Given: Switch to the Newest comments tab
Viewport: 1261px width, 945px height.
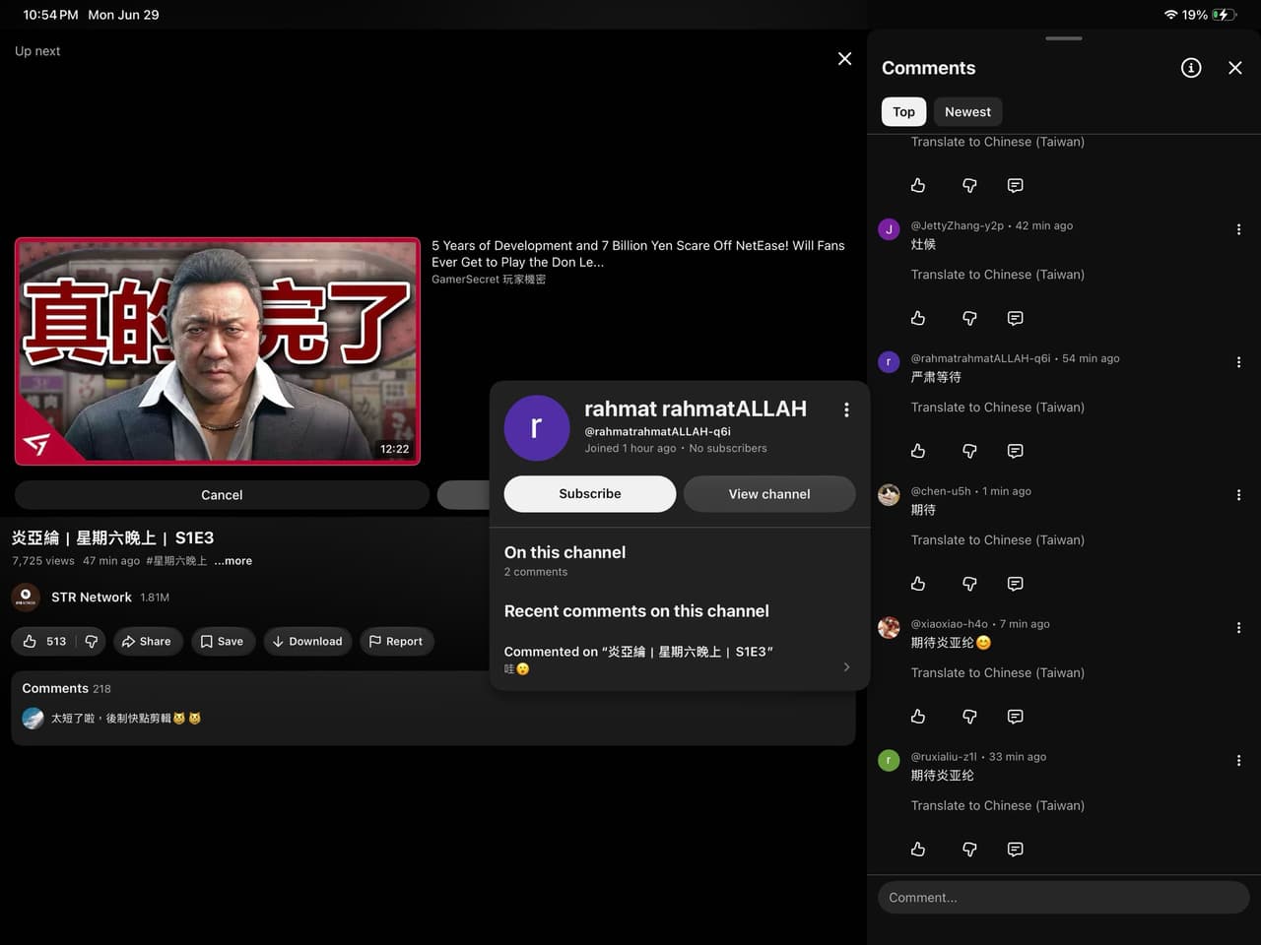Looking at the screenshot, I should point(967,112).
